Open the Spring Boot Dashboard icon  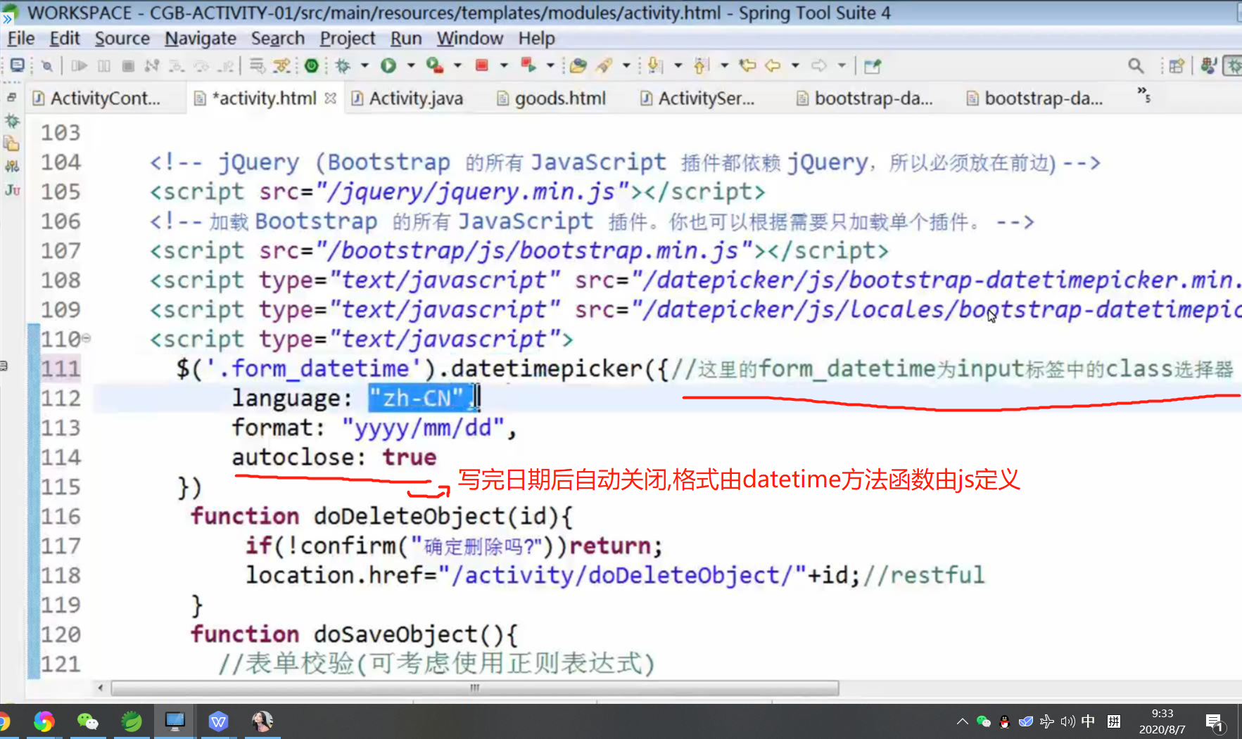coord(312,65)
